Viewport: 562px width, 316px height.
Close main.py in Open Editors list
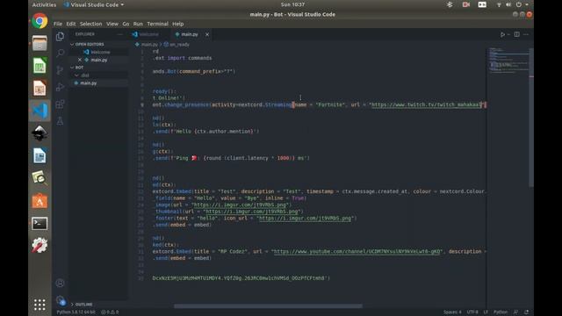click(80, 60)
